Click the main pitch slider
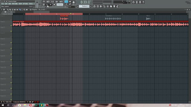 pyautogui.click(x=39, y=4)
